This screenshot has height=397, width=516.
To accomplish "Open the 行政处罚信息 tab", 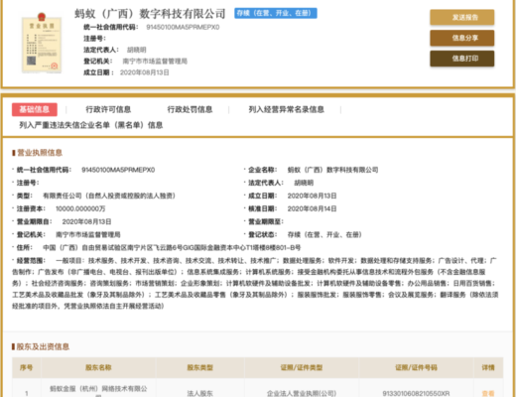I will 190,109.
